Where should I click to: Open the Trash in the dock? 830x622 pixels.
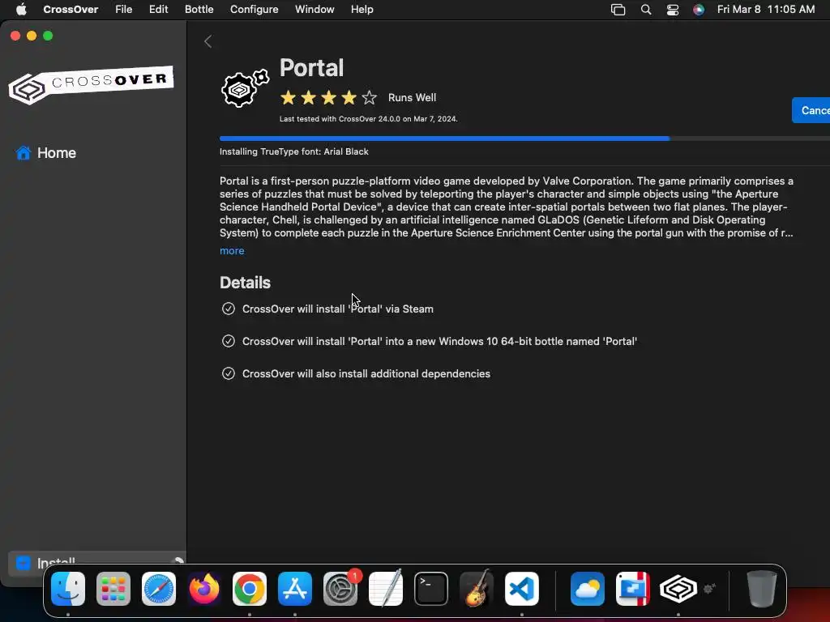[761, 589]
